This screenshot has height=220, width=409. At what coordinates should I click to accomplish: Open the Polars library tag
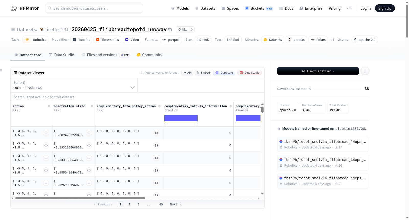[319, 40]
